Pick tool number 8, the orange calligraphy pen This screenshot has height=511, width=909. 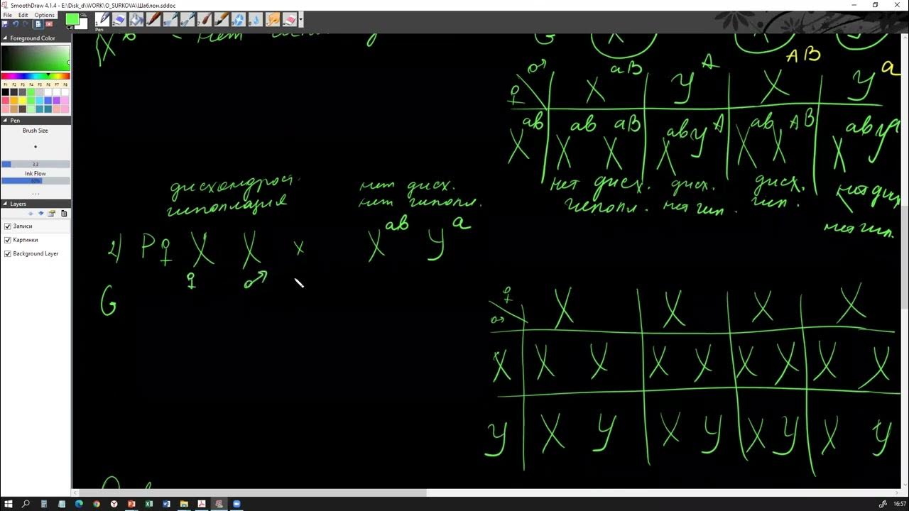pos(222,19)
